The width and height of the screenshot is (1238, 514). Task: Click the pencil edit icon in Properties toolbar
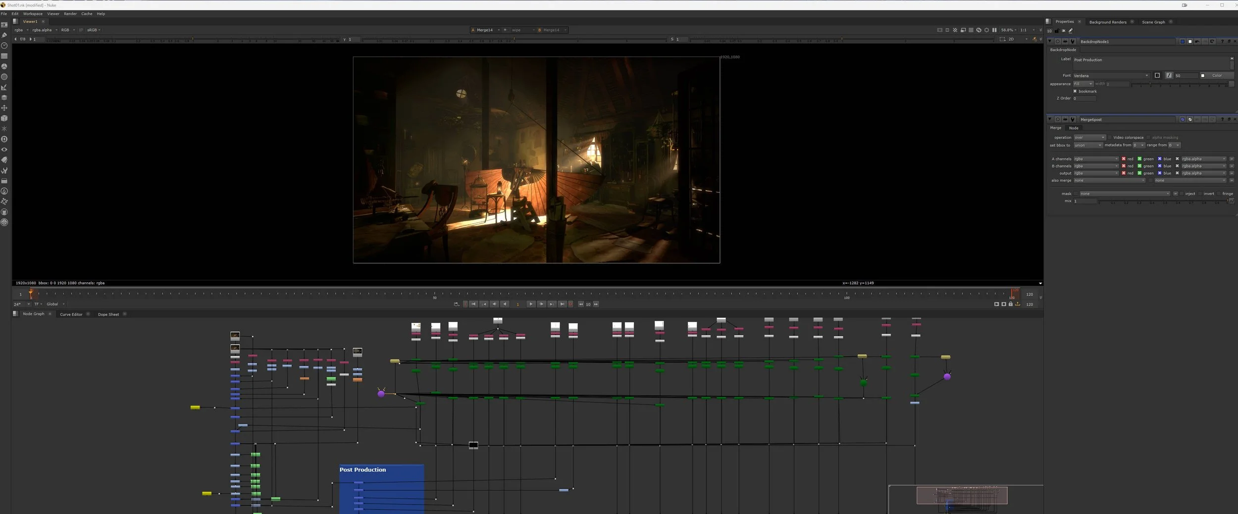[1070, 31]
